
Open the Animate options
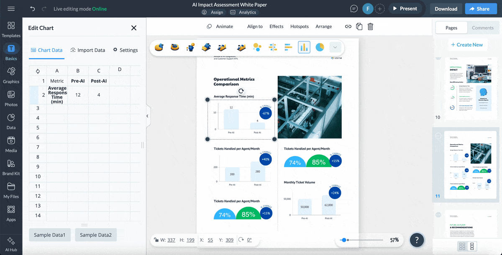tap(221, 26)
